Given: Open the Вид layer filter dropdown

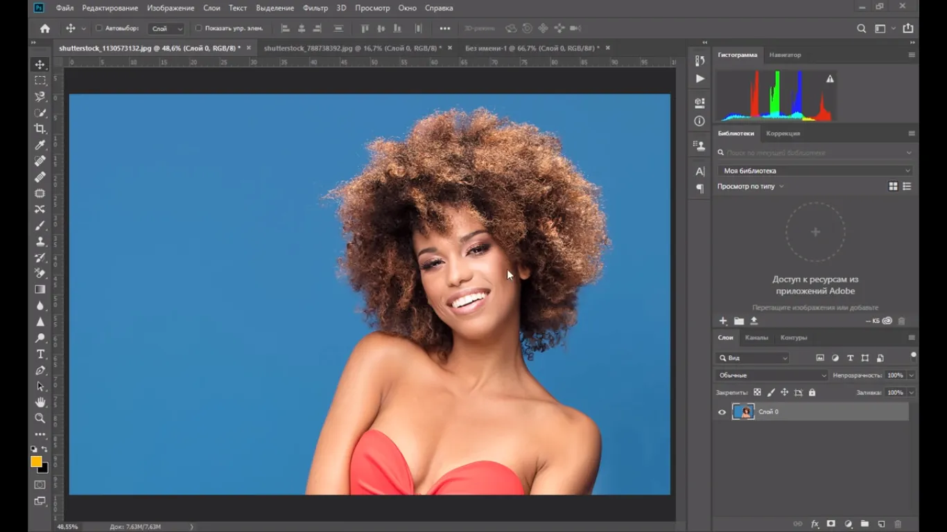Looking at the screenshot, I should coord(752,358).
